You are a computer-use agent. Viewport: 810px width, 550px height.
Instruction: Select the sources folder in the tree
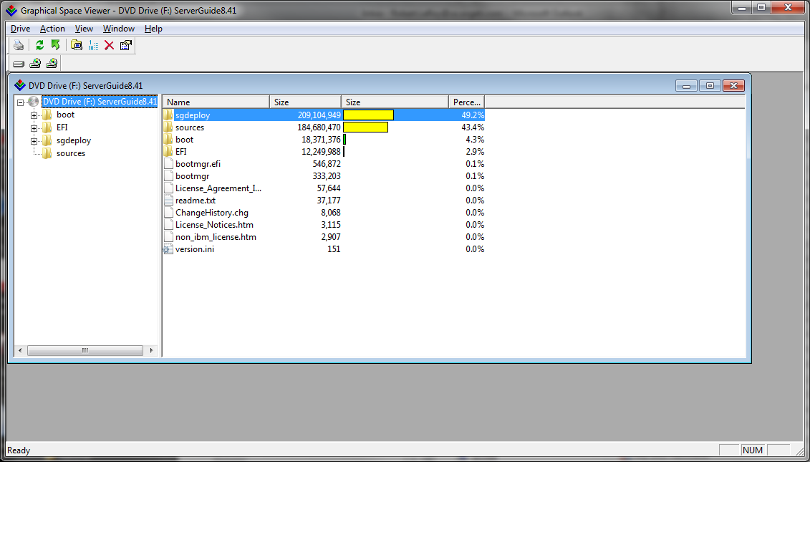pyautogui.click(x=71, y=153)
